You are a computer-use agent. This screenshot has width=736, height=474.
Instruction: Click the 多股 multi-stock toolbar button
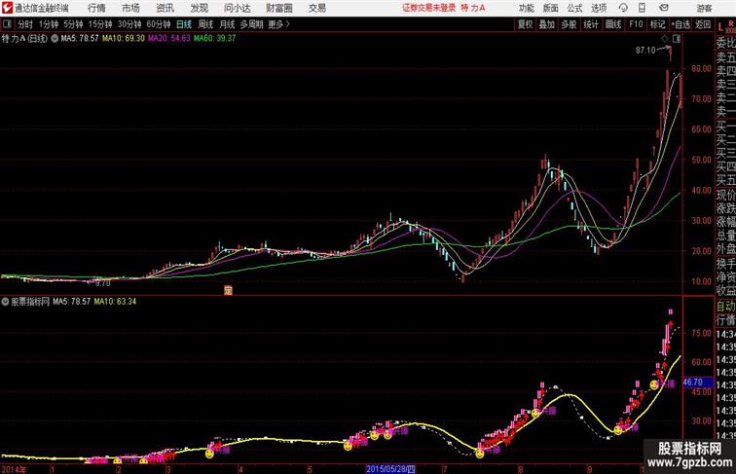tap(569, 24)
